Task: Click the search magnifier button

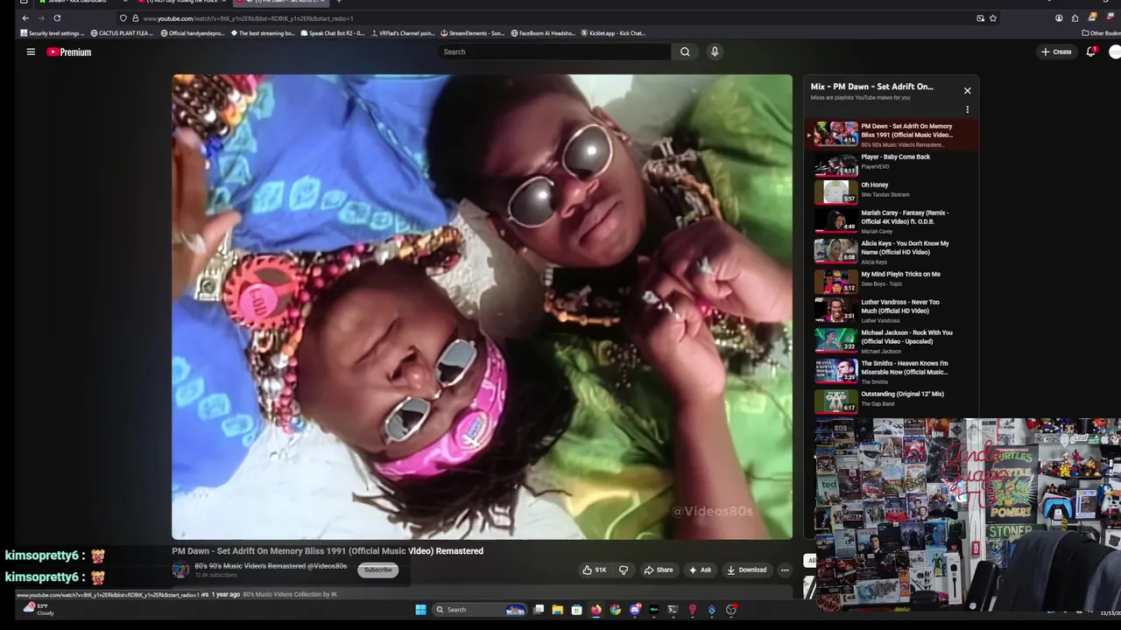Action: [685, 52]
